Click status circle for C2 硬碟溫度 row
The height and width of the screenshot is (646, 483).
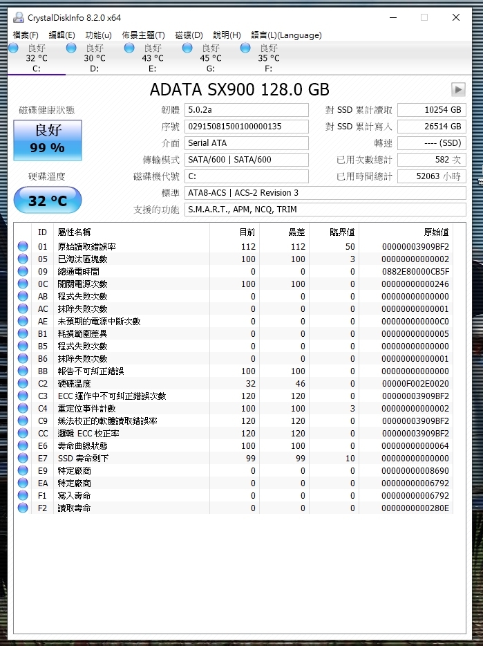click(x=23, y=383)
